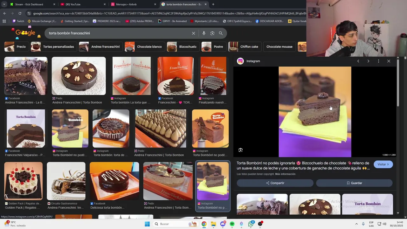This screenshot has height=229, width=407.
Task: Click Compartir button
Action: [x=275, y=183]
